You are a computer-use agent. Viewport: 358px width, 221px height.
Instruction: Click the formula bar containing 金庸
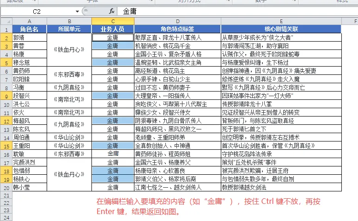pos(237,11)
